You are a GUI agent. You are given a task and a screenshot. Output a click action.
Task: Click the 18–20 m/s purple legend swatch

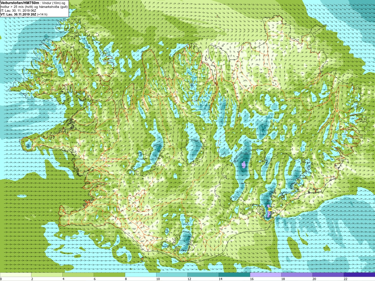coord(297,275)
